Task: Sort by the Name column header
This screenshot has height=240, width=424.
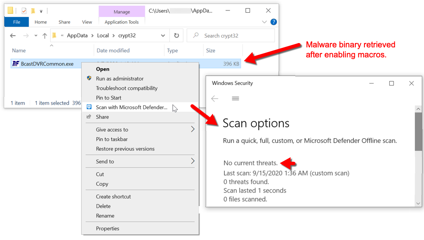Action: click(x=19, y=50)
